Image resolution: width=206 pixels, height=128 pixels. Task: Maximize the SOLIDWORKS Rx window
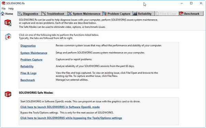[191, 3]
